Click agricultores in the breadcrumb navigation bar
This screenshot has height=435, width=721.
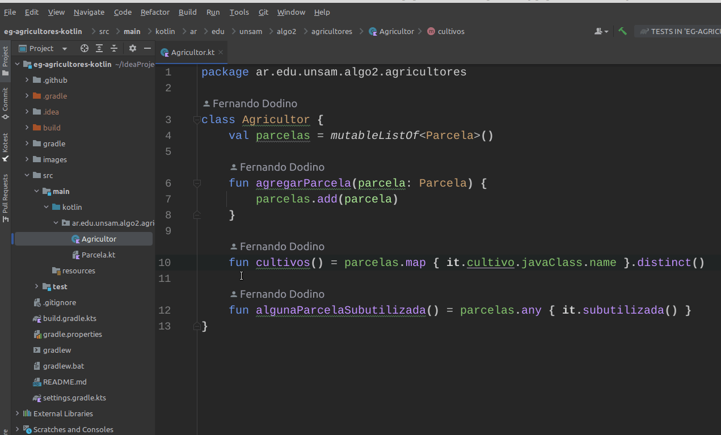[x=331, y=31]
